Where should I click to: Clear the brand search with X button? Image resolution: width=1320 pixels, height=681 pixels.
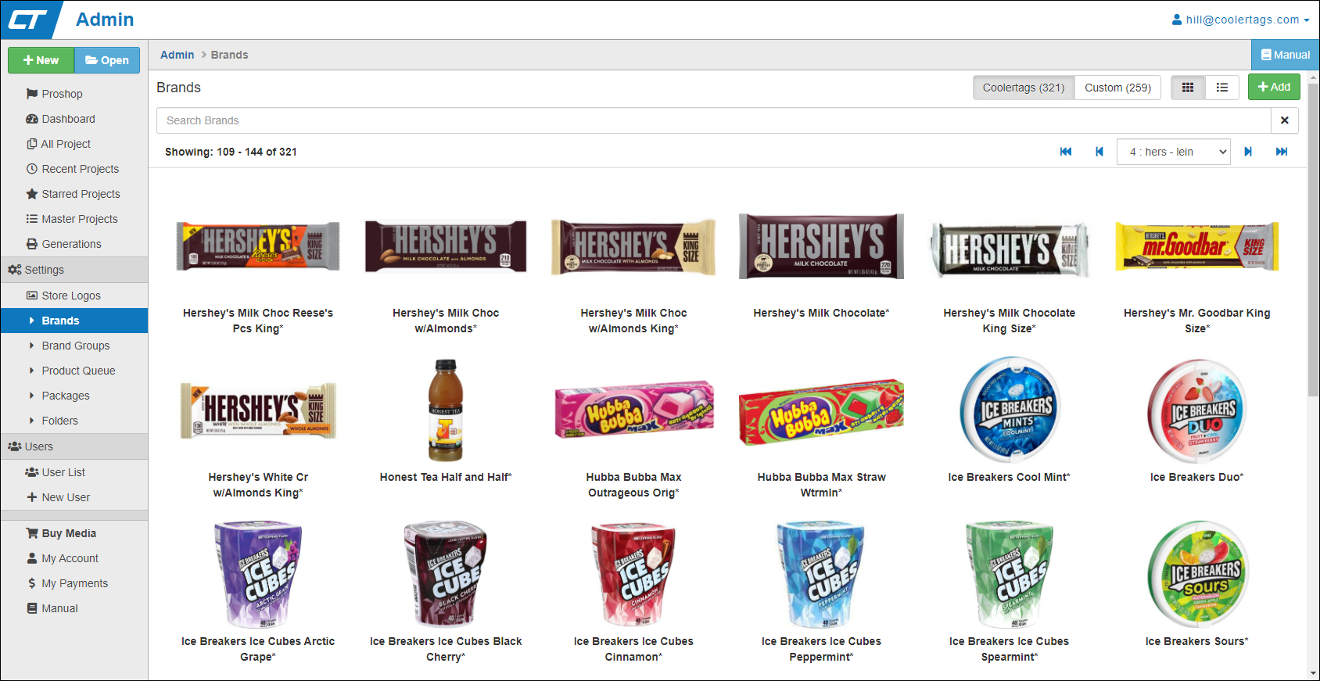(1284, 120)
